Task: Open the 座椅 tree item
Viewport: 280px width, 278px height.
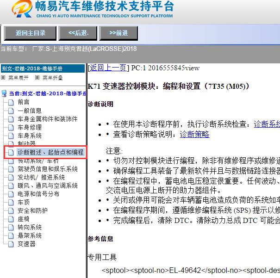Action: coord(24,219)
